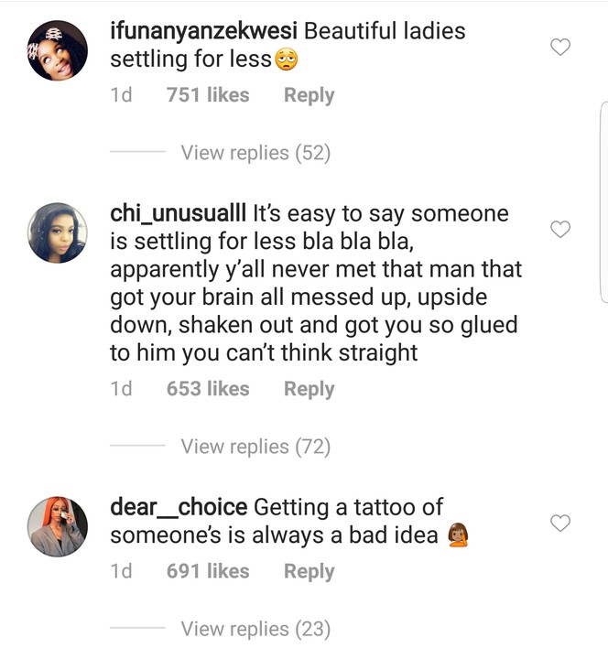Like ifunanyanzekwesi's comment with the heart
The image size is (608, 659).
point(559,47)
